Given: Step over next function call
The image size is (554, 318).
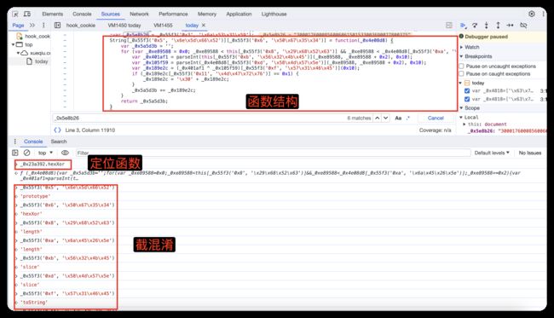Looking at the screenshot, I should point(475,26).
